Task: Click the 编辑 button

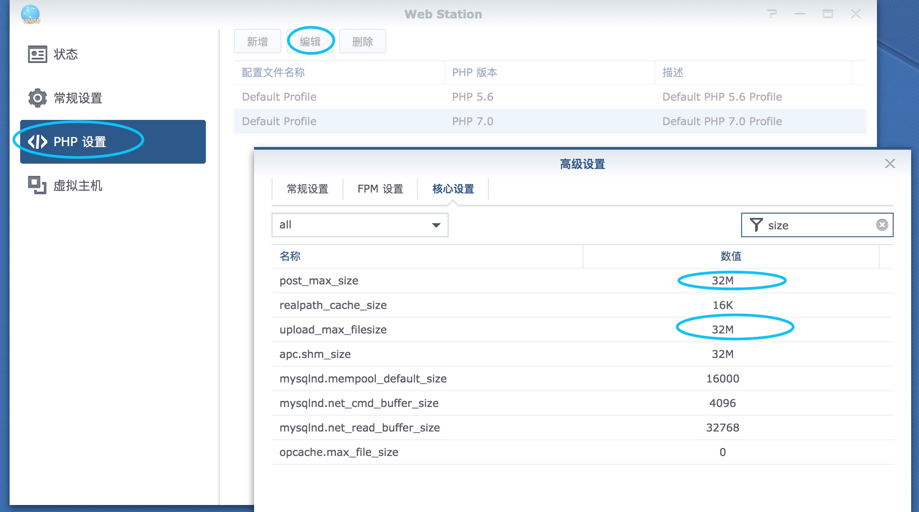Action: point(310,42)
